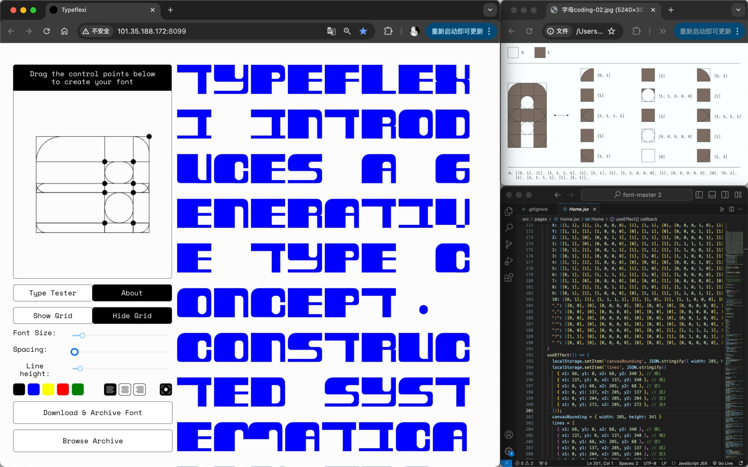Open the About view in Typeflexi
Image resolution: width=748 pixels, height=467 pixels.
point(132,293)
